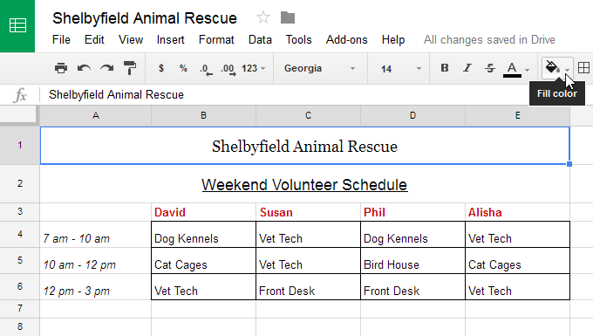
Task: Open the Fill color picker
Action: pyautogui.click(x=557, y=68)
